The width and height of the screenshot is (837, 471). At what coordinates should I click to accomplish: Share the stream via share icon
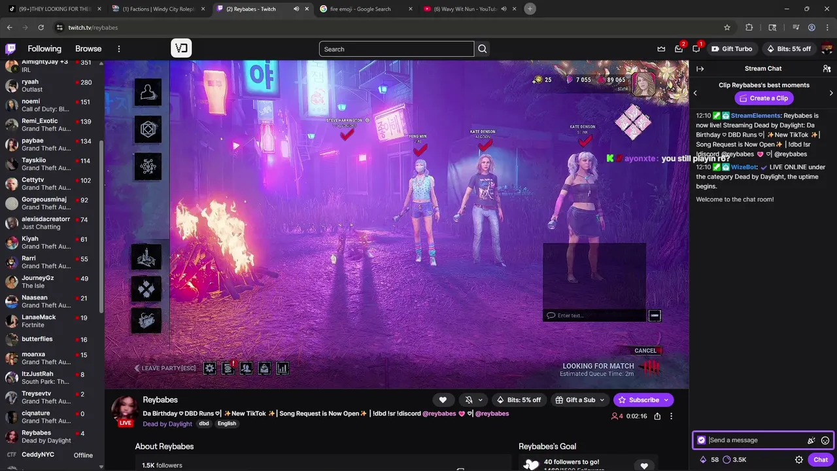[x=657, y=416]
